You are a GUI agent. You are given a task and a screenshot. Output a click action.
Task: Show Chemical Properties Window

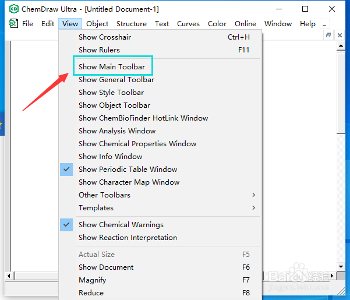tap(160, 143)
